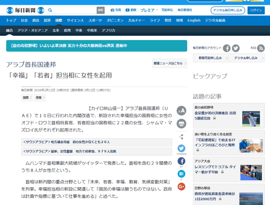Click the ログイン button
This screenshot has width=270, height=205.
[256, 10]
